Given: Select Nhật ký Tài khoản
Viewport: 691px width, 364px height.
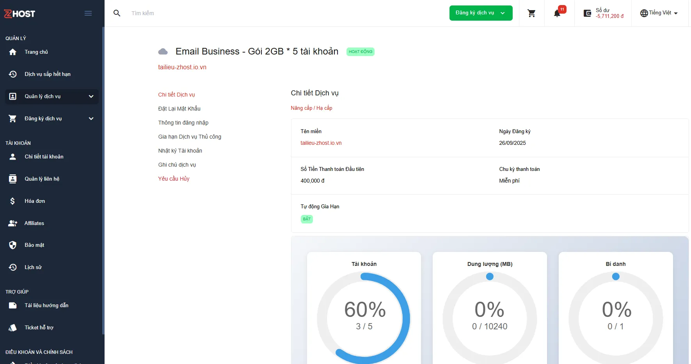Looking at the screenshot, I should coord(180,151).
